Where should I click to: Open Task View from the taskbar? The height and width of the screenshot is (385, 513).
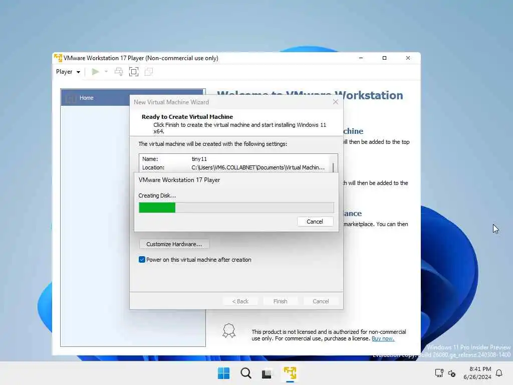(267, 373)
